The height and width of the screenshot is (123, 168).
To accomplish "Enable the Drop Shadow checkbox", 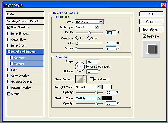I will (x=9, y=27).
